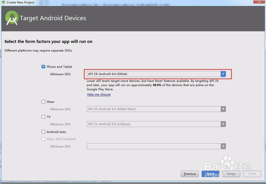Image resolution: width=266 pixels, height=184 pixels.
Task: Click the Finish button
Action: (x=252, y=174)
